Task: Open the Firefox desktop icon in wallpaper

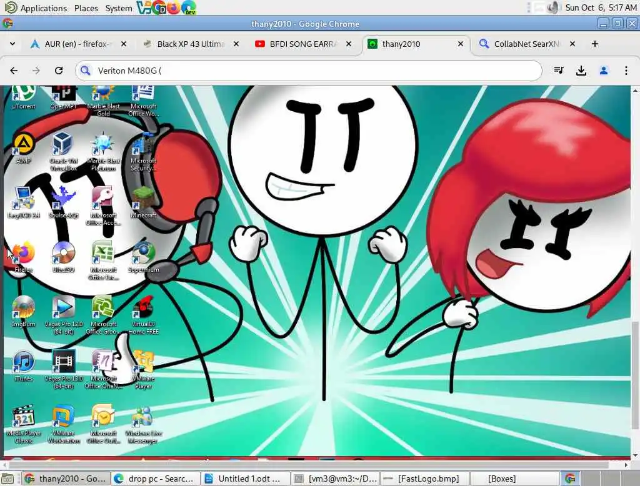Action: [23, 257]
